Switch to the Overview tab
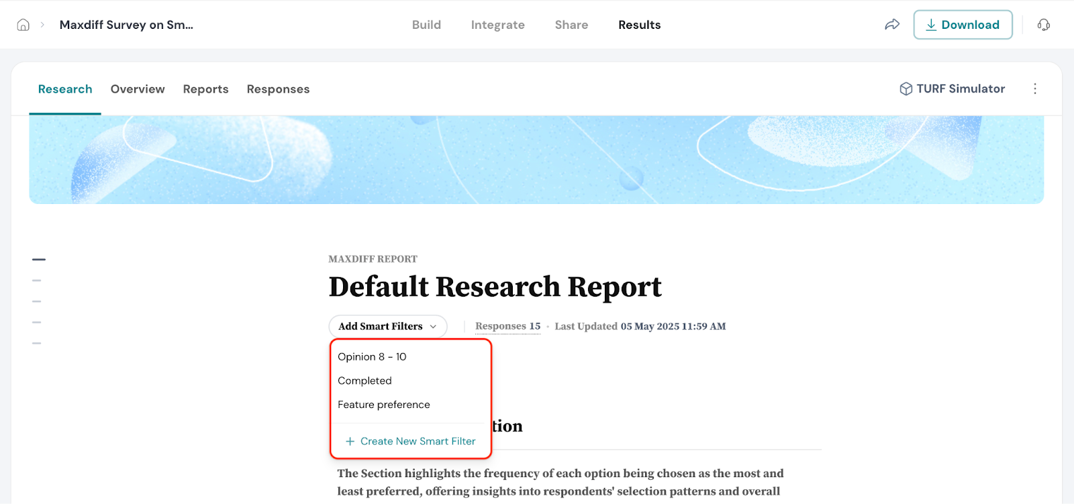The image size is (1074, 504). tap(138, 89)
